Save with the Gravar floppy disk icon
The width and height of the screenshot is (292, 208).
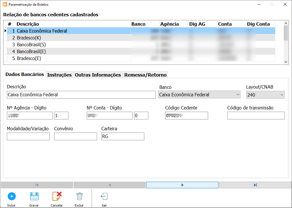[x=34, y=197]
